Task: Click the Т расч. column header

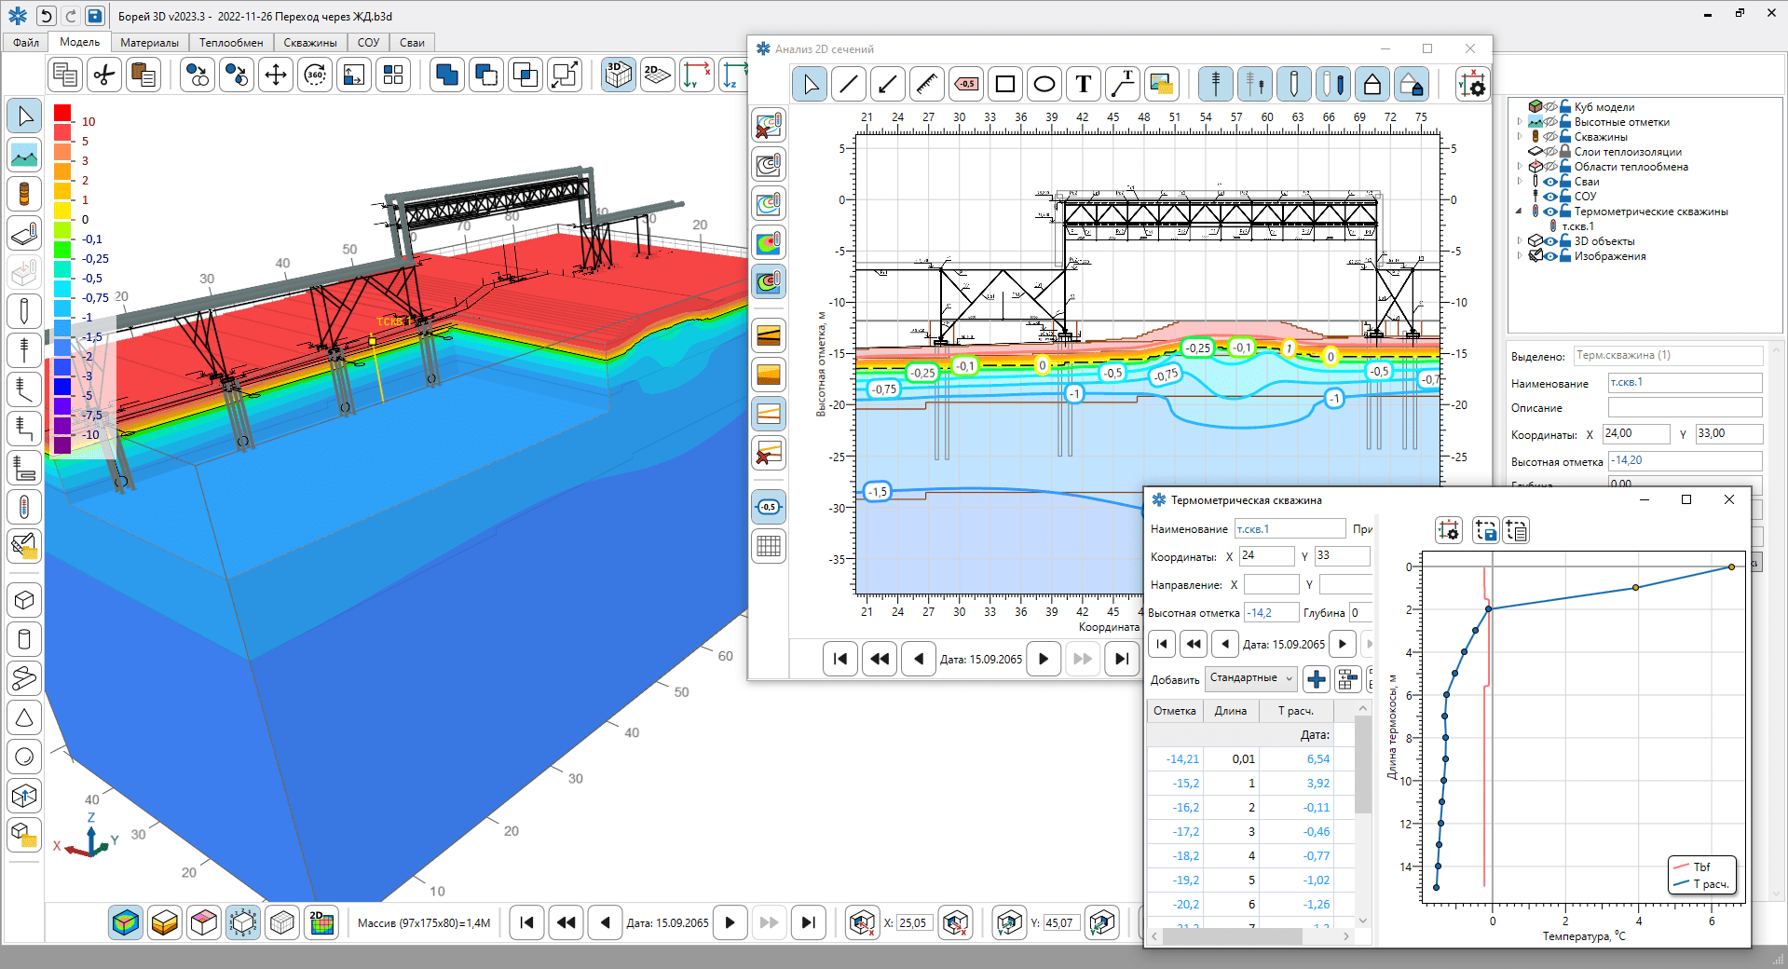Action: coord(1296,711)
